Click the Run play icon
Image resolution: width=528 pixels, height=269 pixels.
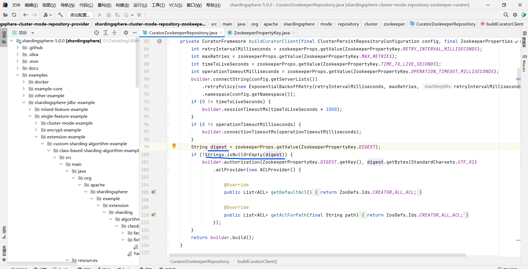(x=100, y=15)
